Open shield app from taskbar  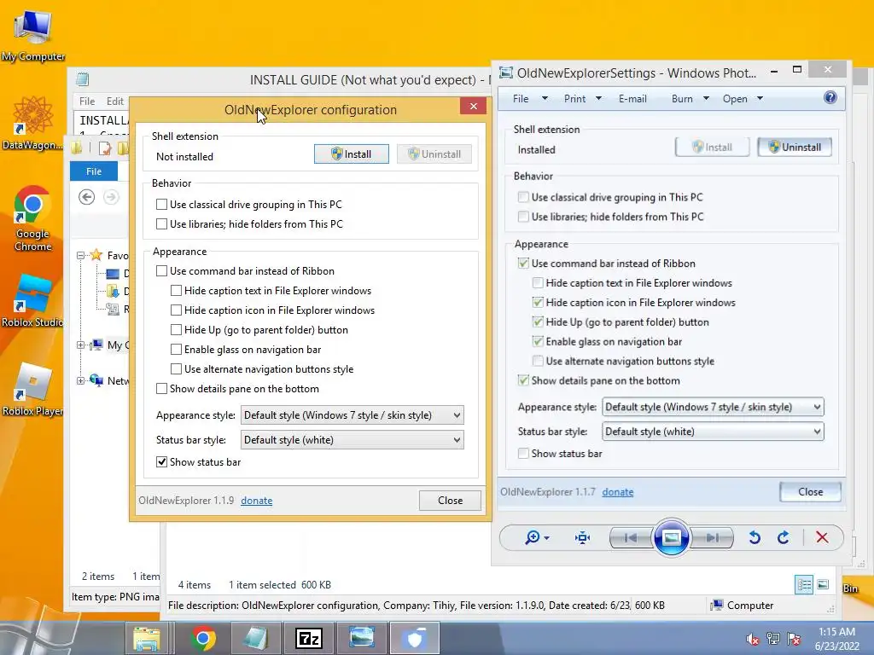(x=415, y=638)
